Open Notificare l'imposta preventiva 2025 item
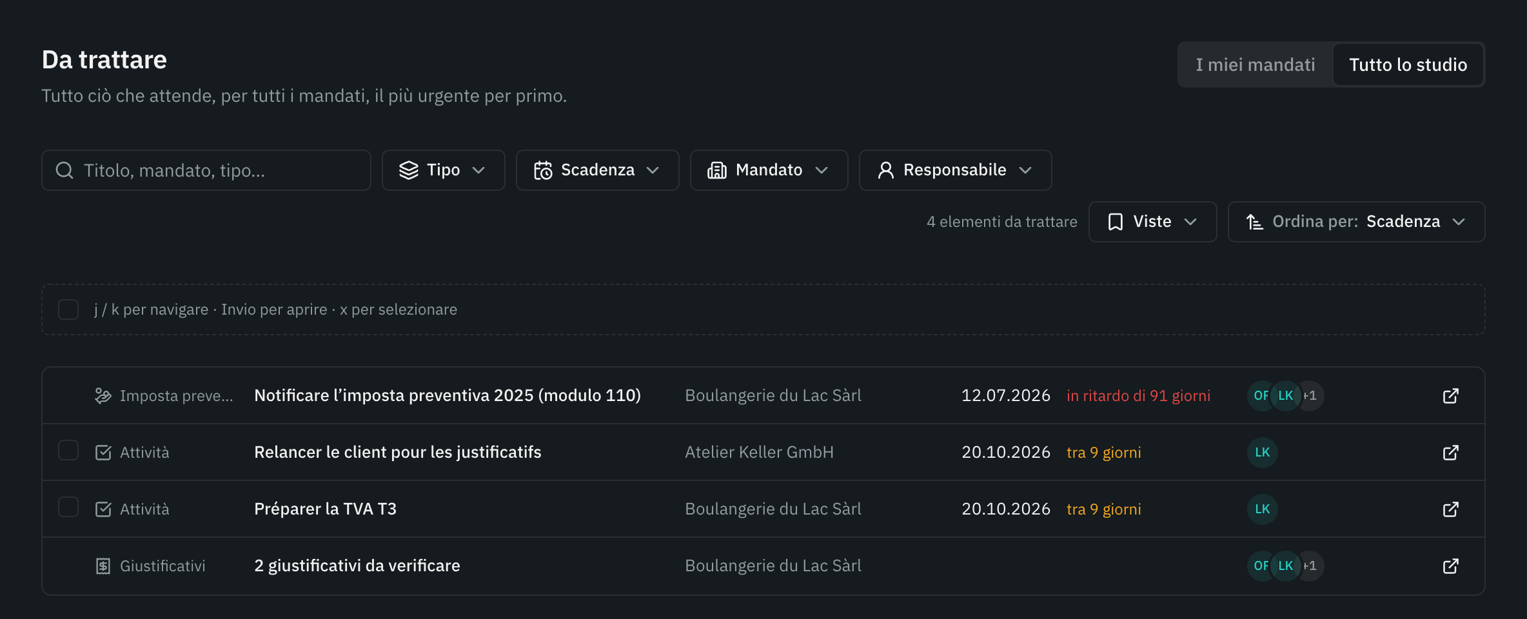 (448, 395)
